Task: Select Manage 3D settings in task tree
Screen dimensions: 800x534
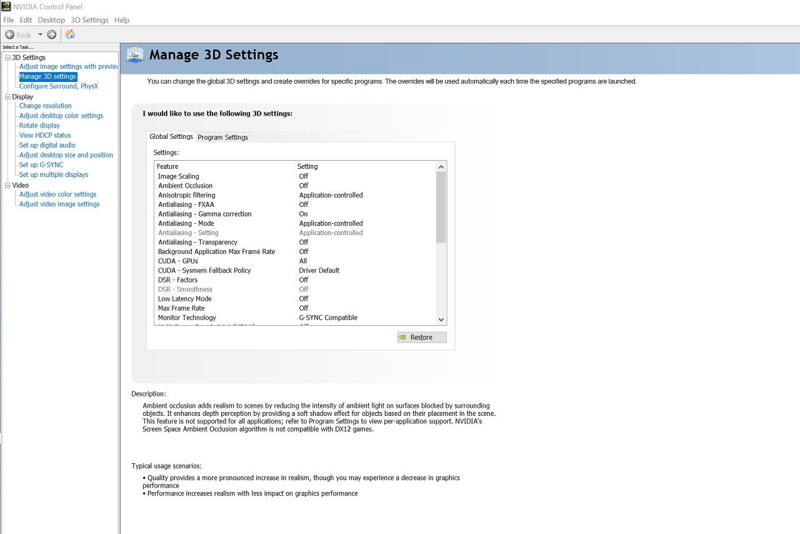Action: [x=47, y=76]
